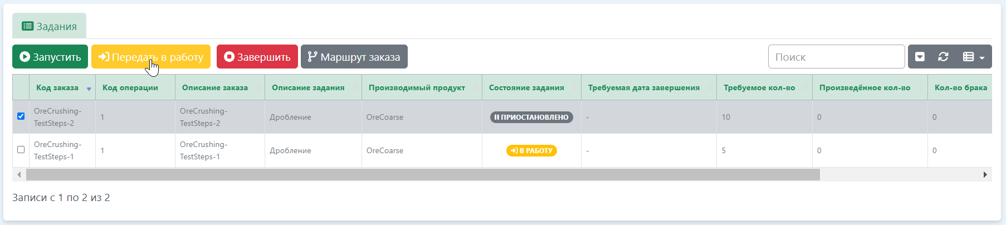Viewport: 1006px width, 225px height.
Task: Sort by «Производимый продукт» column header
Action: click(x=417, y=87)
